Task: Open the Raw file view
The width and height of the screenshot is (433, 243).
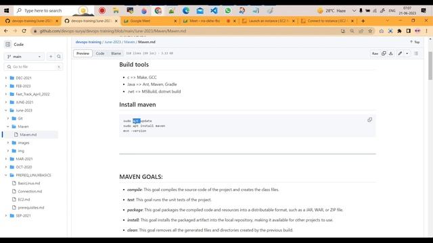Action: 375,53
